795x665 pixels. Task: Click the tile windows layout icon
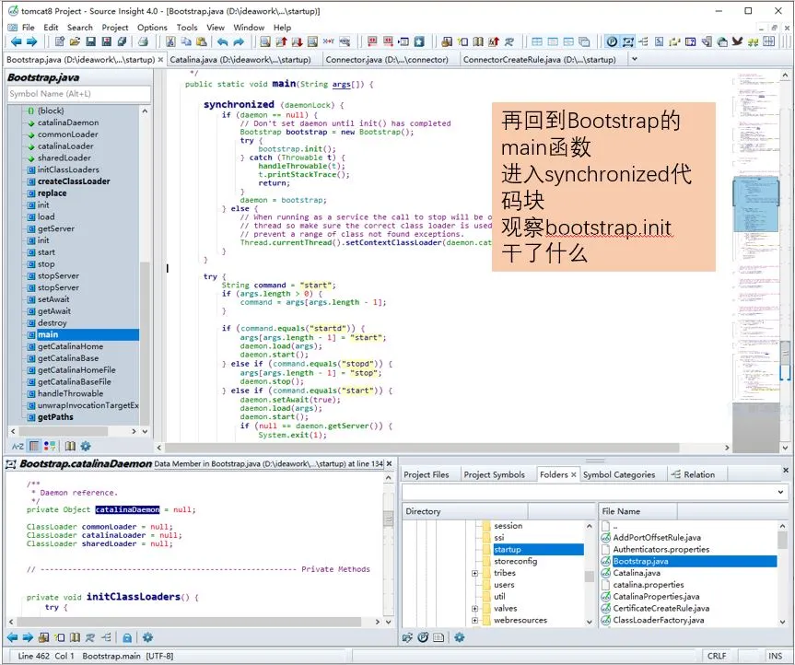537,41
